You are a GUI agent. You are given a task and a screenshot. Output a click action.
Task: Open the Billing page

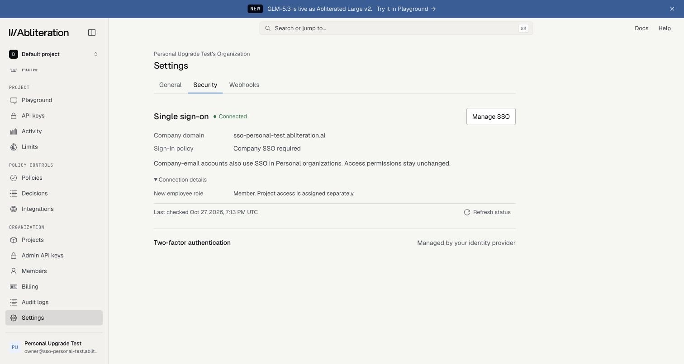coord(54,287)
